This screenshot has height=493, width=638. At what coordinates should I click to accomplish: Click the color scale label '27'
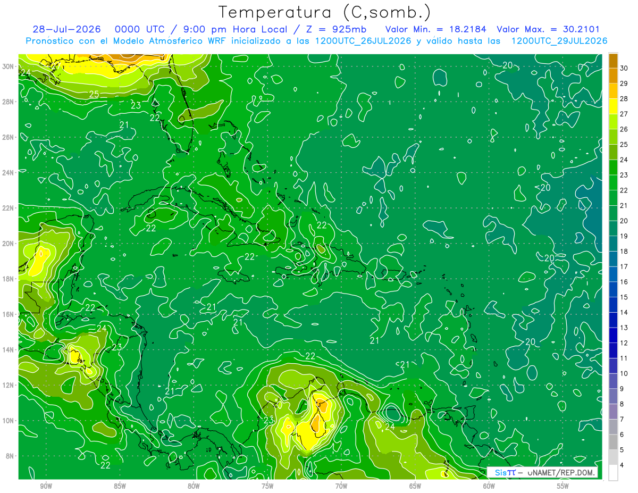pyautogui.click(x=624, y=114)
